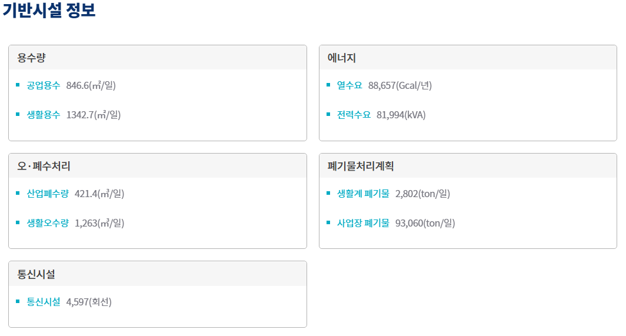Click the 열수요 label
The height and width of the screenshot is (336, 626).
(x=349, y=85)
